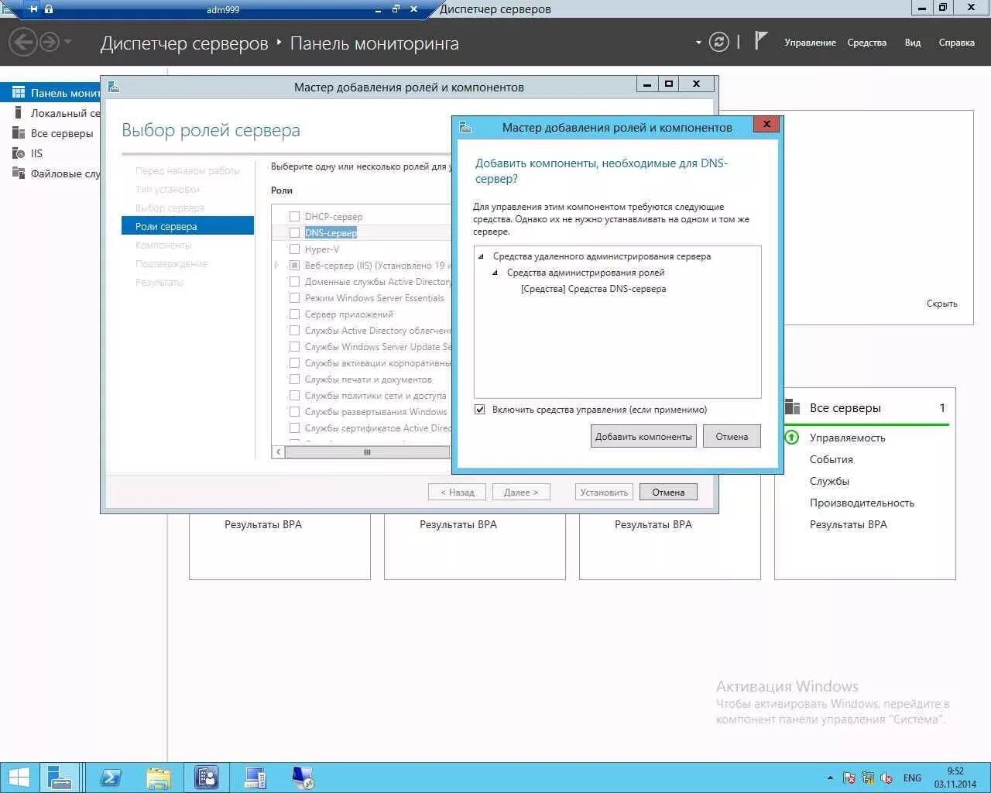Screen dimensions: 991x793
Task: Open the Вид menu
Action: coord(913,43)
